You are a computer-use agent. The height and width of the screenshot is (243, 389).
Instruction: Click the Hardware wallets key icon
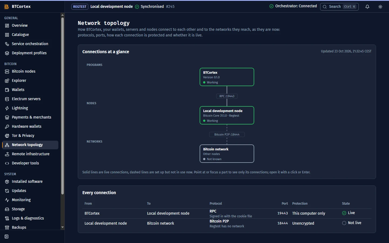coord(7,127)
